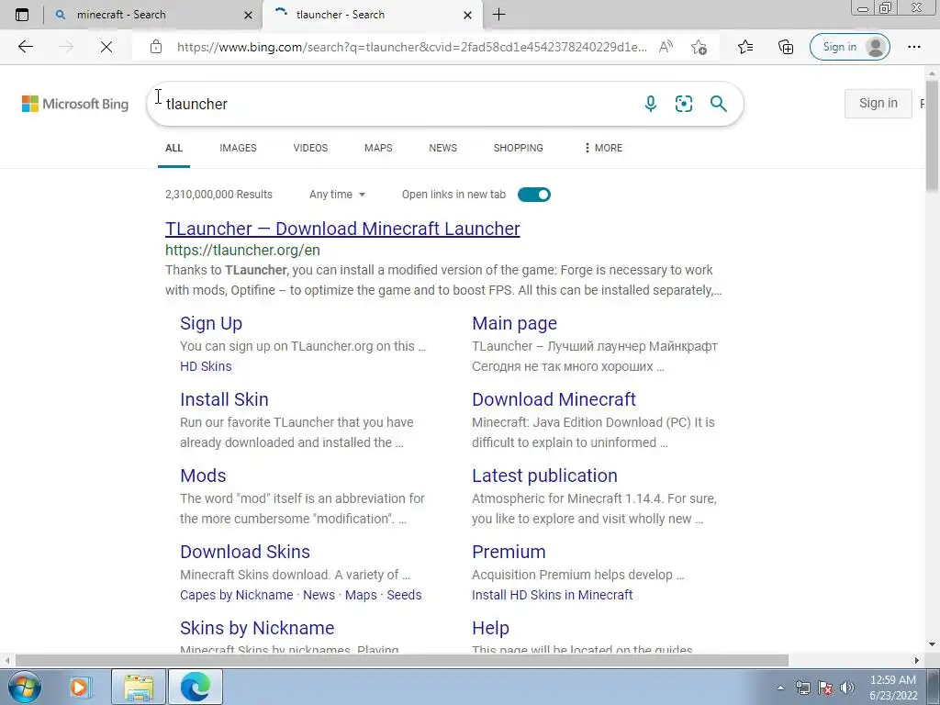Open the taskbar clock showing 12:59 AM
940x705 pixels.
click(893, 688)
